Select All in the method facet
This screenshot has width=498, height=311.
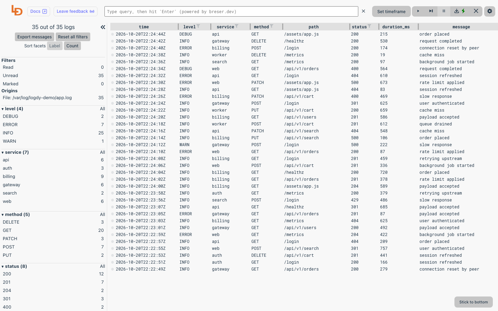tap(102, 215)
